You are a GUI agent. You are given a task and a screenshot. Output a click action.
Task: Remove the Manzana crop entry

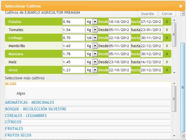(167, 54)
